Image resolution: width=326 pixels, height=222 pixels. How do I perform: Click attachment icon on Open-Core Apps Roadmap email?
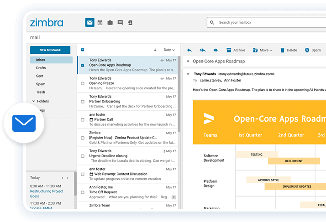point(162,61)
